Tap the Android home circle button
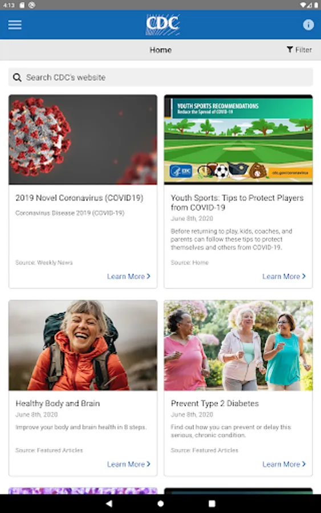Viewport: 321px width, 513px height. coord(160,503)
